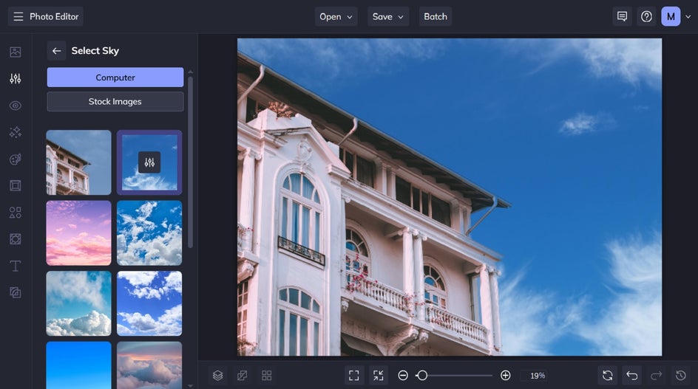
Task: Zoom in with the plus icon
Action: [505, 376]
